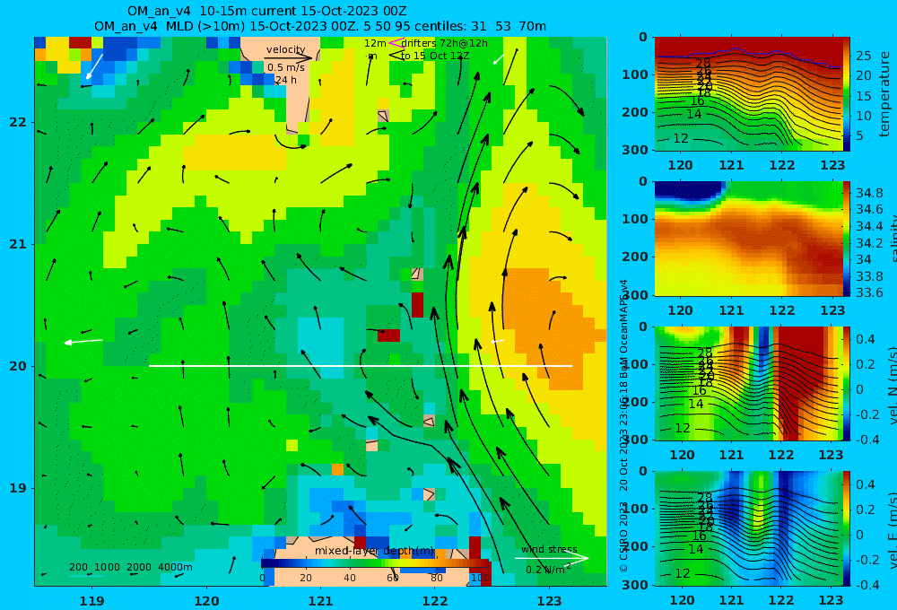Click the '0.2 N/m' wind stress value
This screenshot has height=610, width=897.
coord(548,570)
